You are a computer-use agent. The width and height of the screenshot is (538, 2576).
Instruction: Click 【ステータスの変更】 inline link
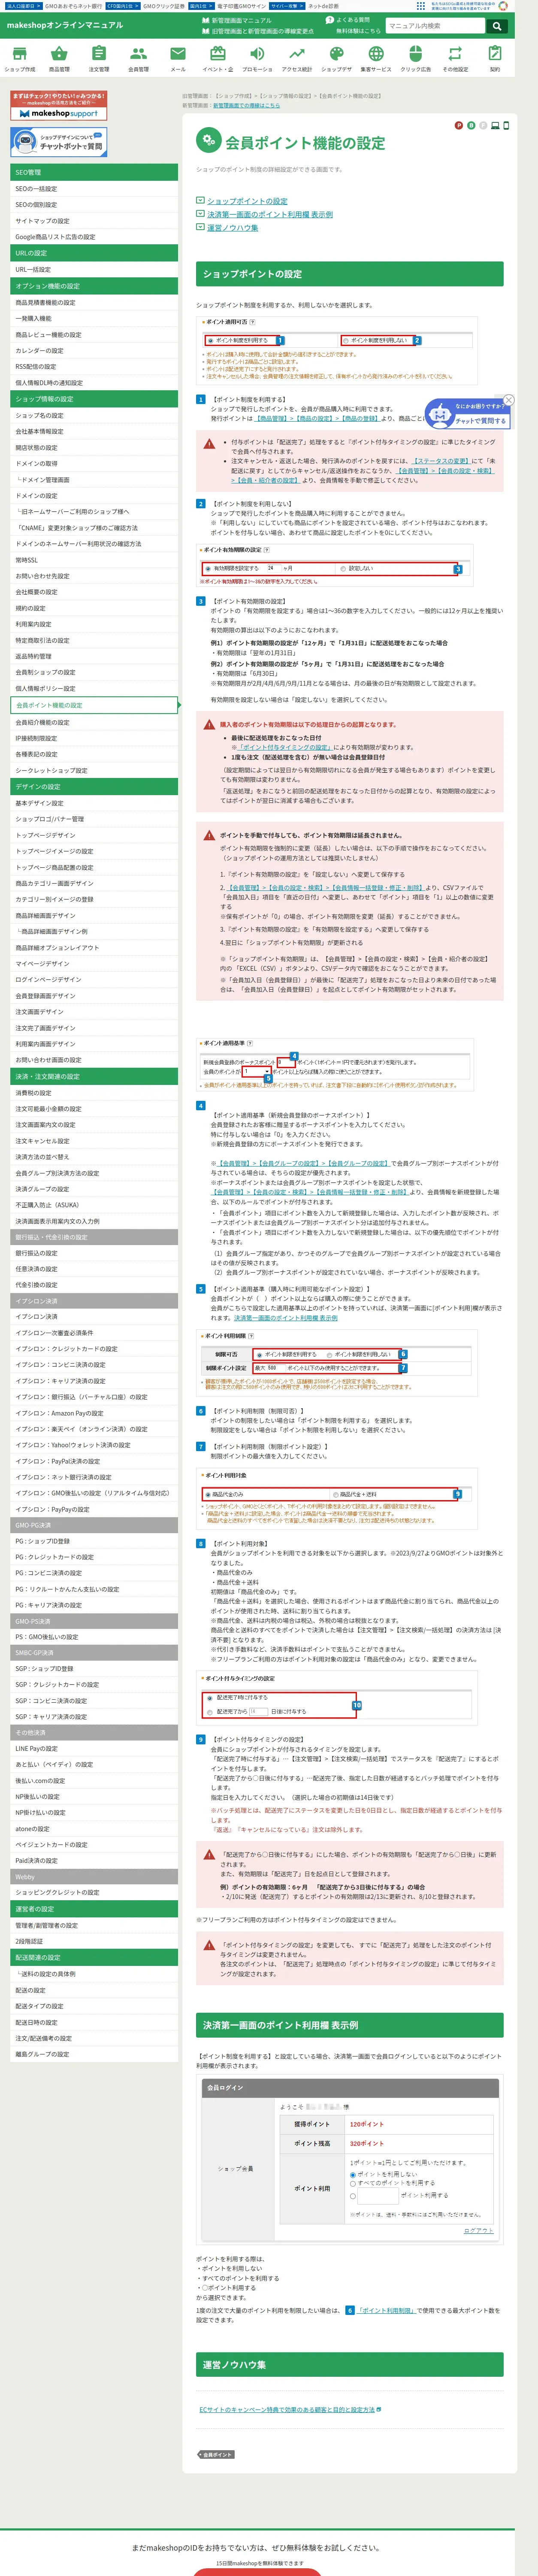click(441, 461)
